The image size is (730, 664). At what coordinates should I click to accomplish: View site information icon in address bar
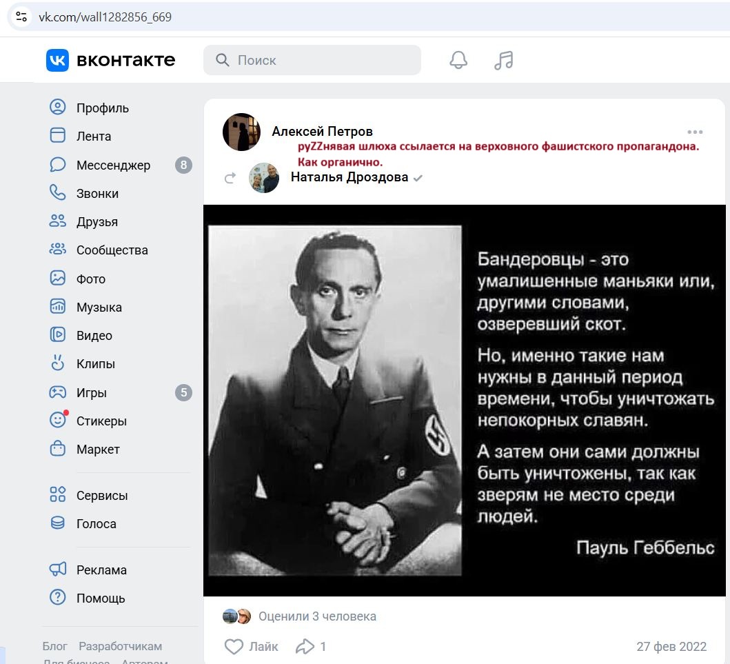[x=21, y=17]
